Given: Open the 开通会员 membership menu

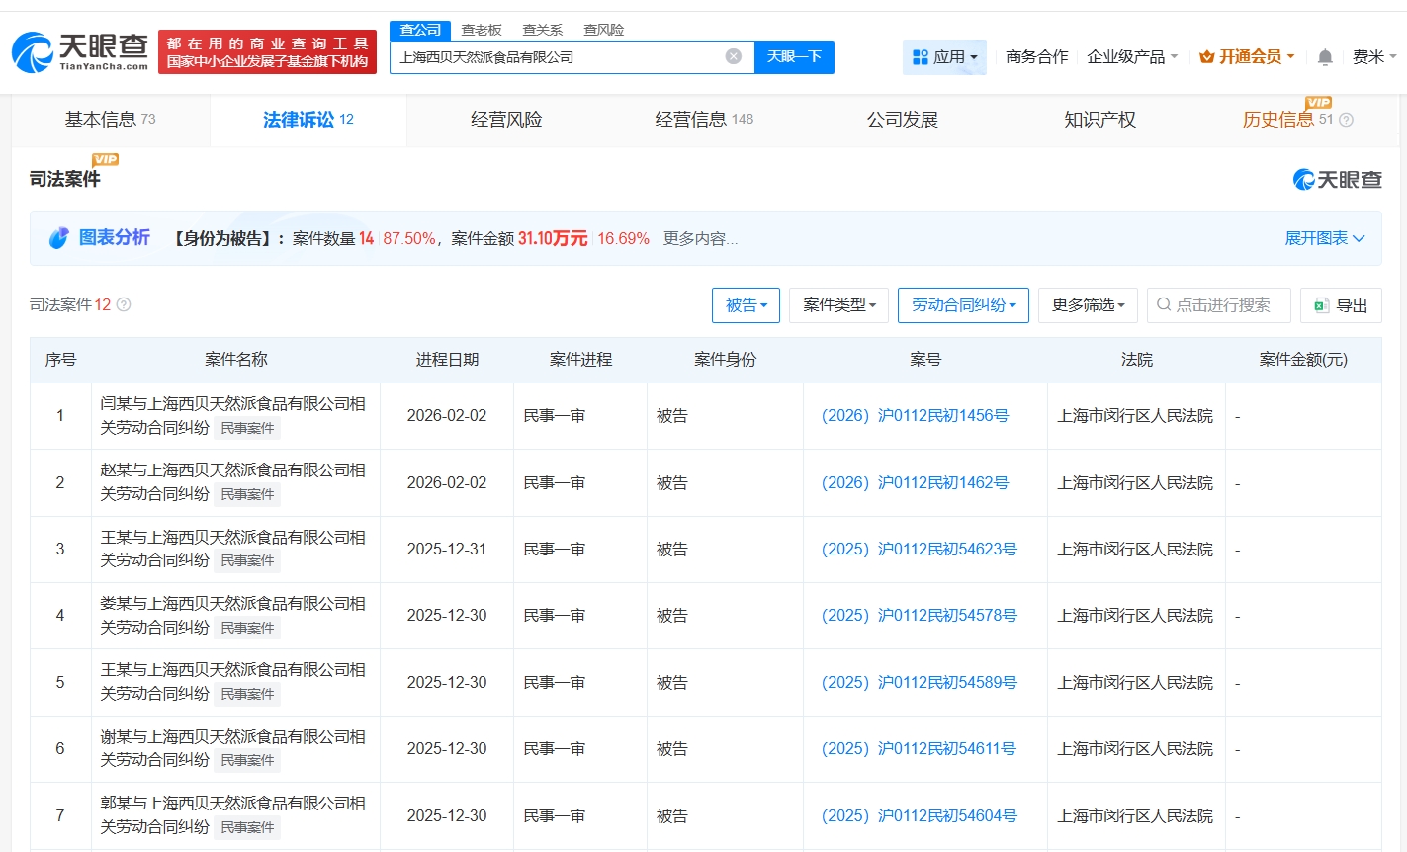Looking at the screenshot, I should coord(1246,57).
